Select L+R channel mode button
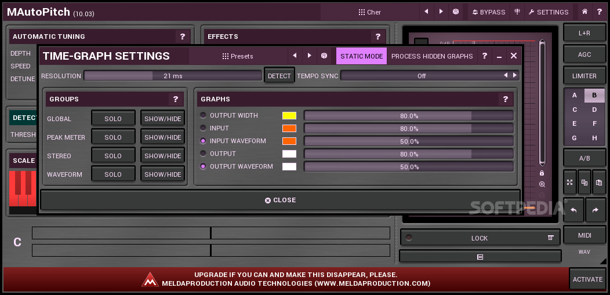The height and width of the screenshot is (295, 610). click(x=584, y=33)
